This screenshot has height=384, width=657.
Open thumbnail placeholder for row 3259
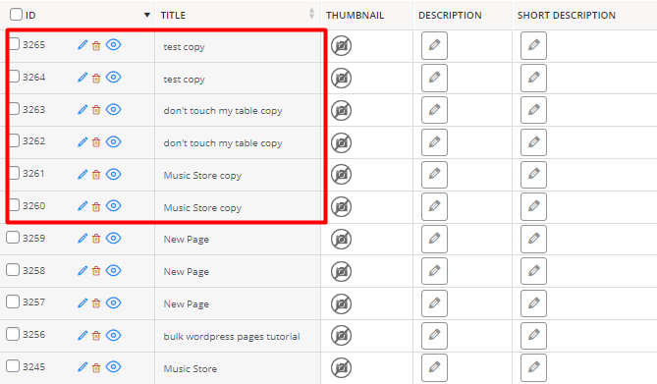point(341,240)
